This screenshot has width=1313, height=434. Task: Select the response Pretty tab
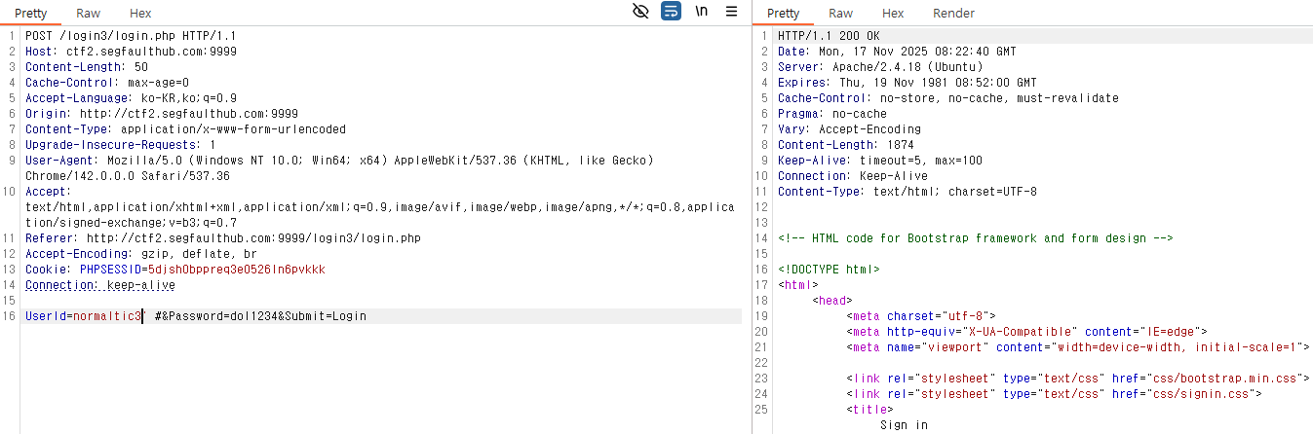tap(783, 14)
